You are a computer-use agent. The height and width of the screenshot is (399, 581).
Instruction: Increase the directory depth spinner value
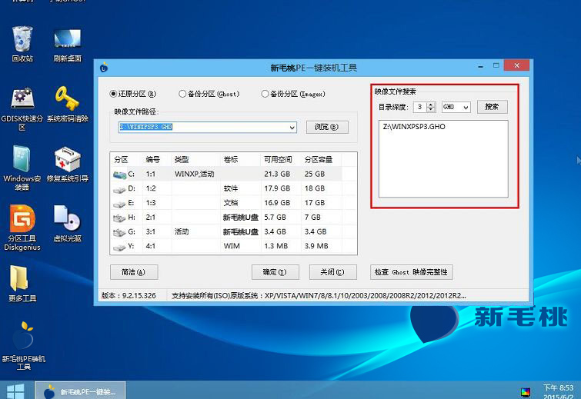click(x=431, y=105)
